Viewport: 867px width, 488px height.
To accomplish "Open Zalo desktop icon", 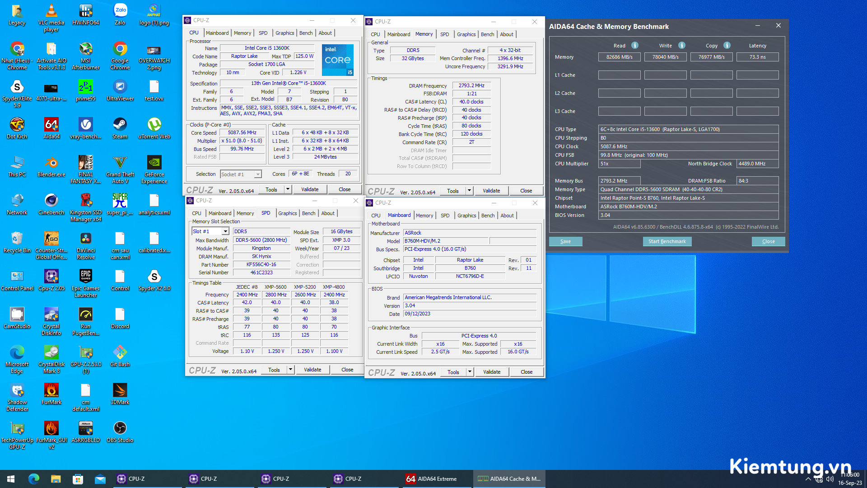I will tap(120, 14).
